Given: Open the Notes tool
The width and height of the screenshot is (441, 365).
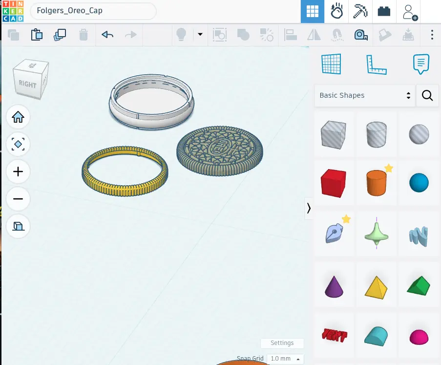Looking at the screenshot, I should click(421, 64).
